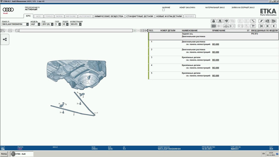The image size is (279, 157).
Task: Switch to the EPC tab
Action: 28,16
